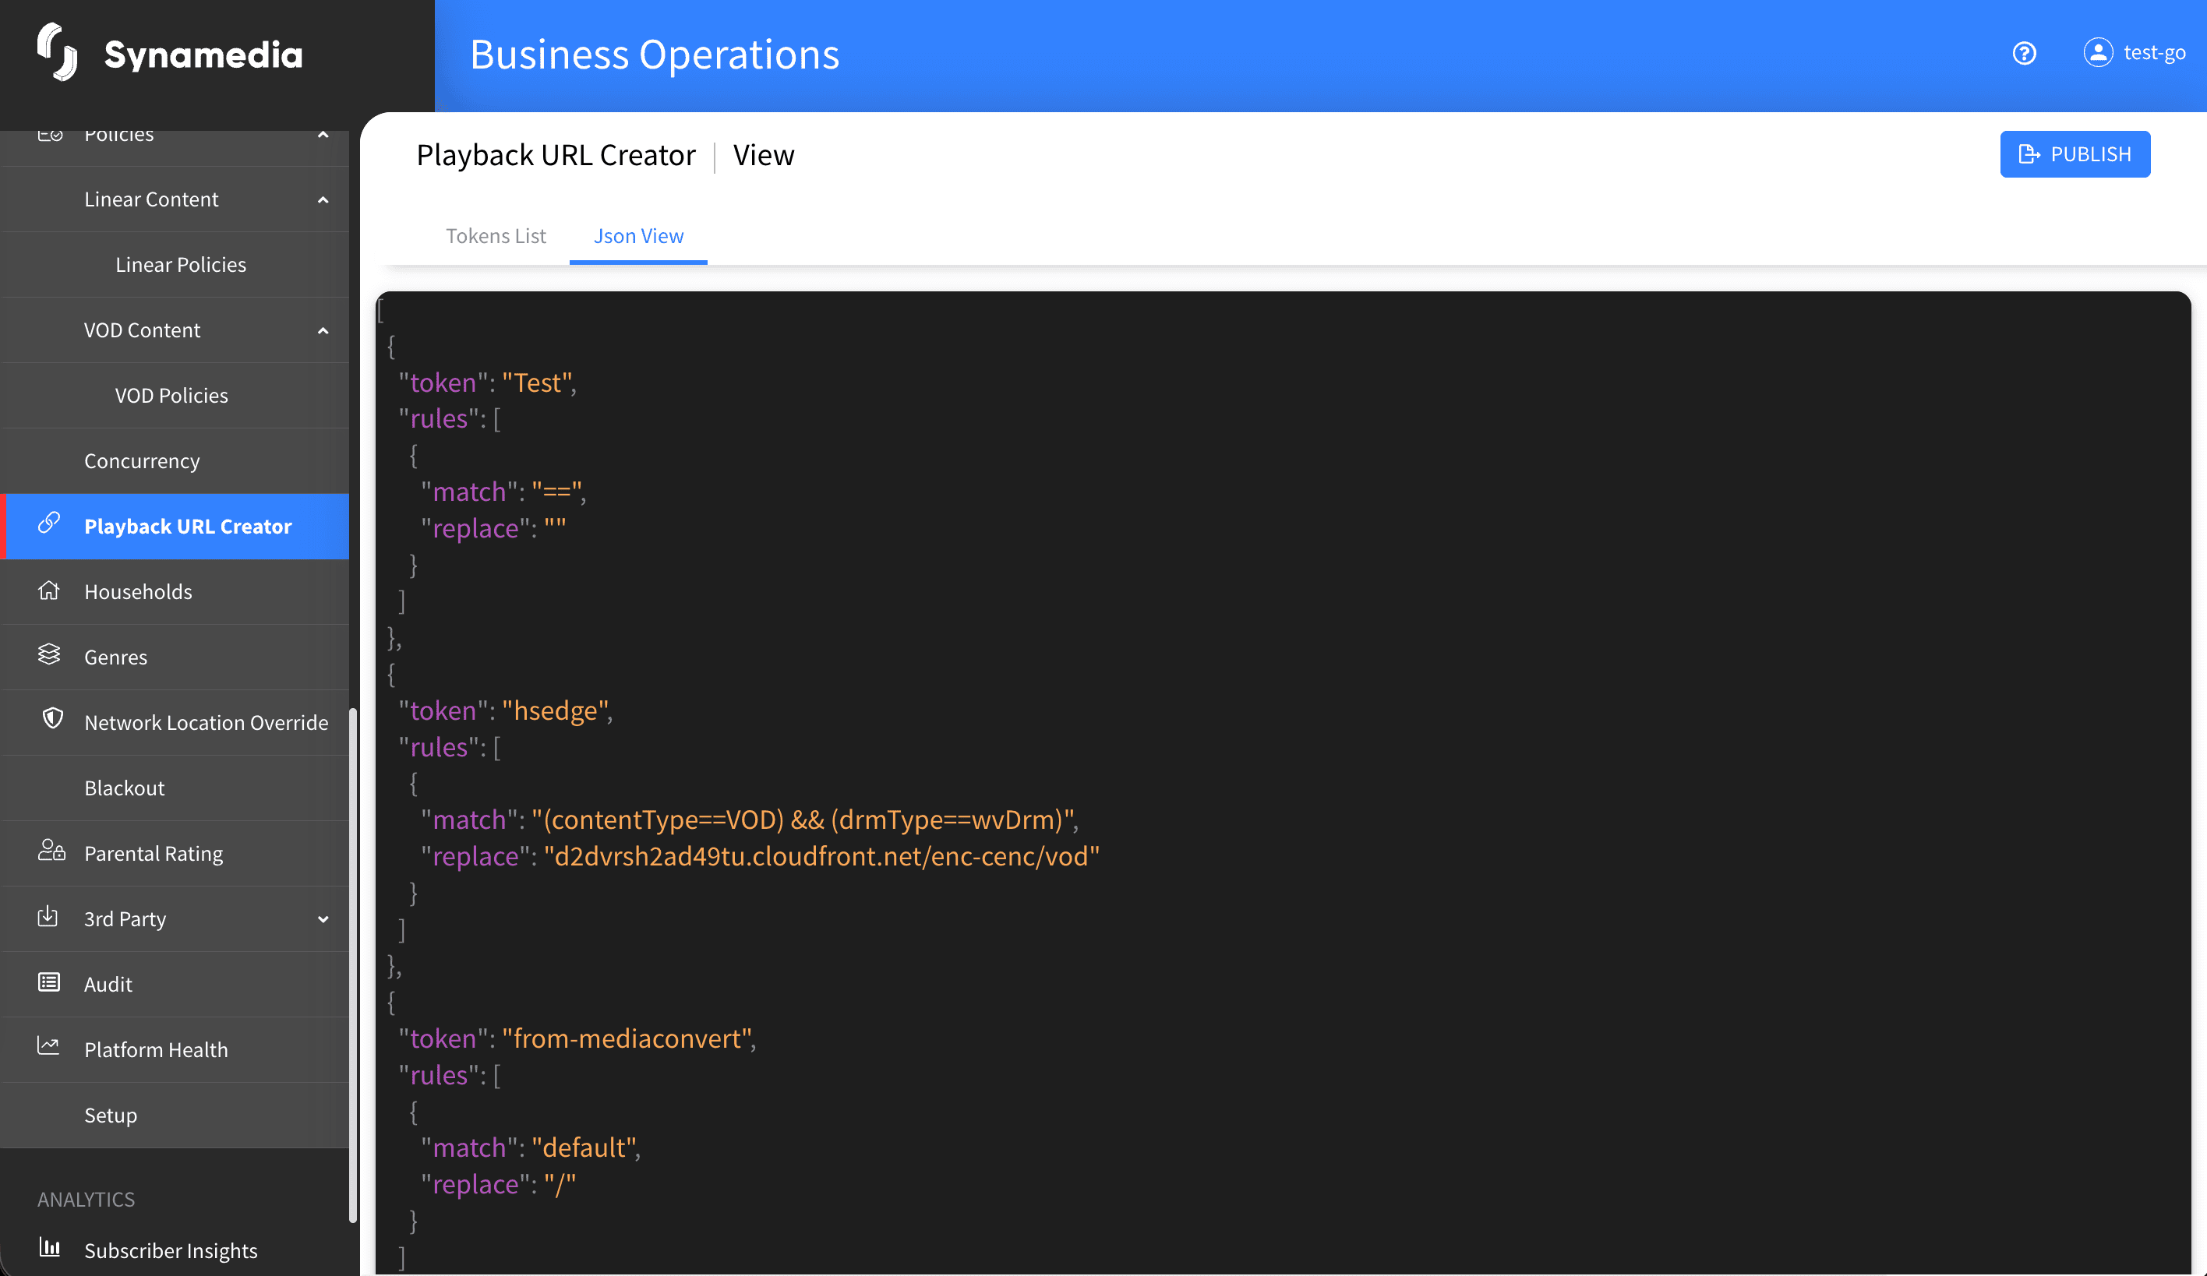
Task: Click the Playback URL Creator link icon
Action: (49, 523)
